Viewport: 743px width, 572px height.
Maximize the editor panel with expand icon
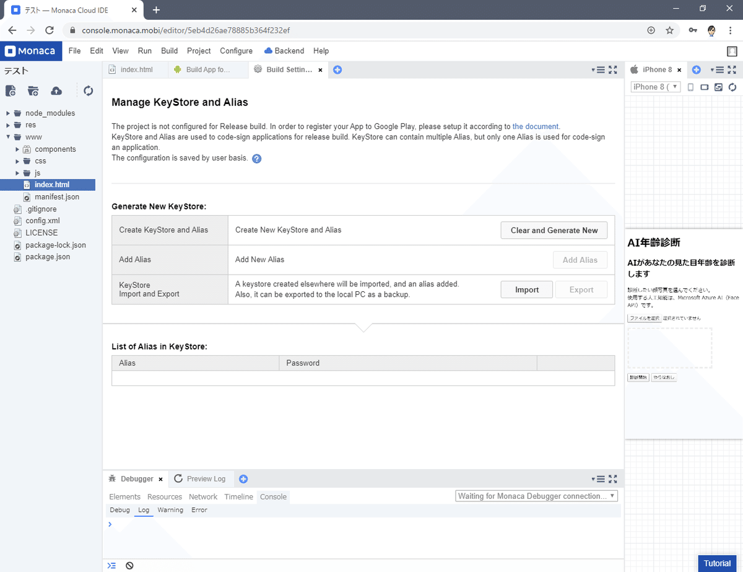(613, 70)
